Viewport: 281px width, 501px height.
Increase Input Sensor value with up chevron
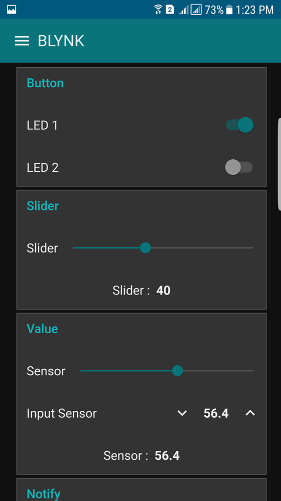[x=250, y=413]
